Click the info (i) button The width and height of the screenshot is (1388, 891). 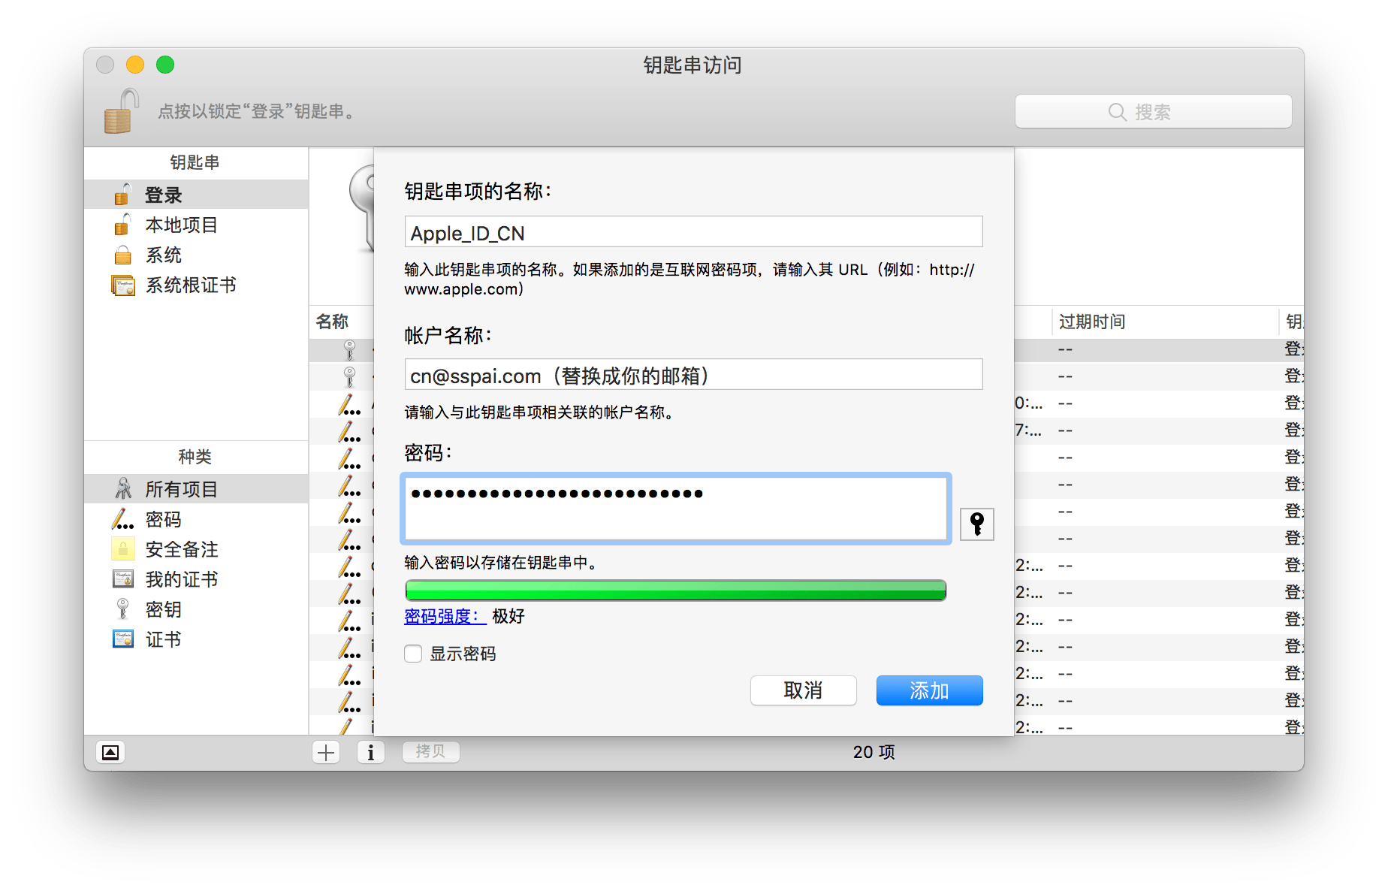(370, 752)
